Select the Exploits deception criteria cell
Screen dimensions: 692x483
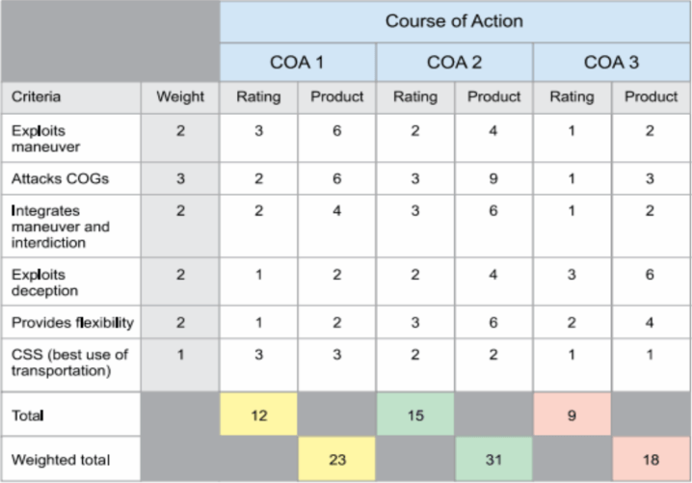click(71, 282)
